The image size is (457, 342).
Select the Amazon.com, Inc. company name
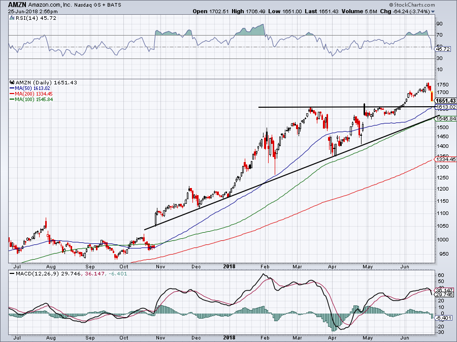(50, 5)
